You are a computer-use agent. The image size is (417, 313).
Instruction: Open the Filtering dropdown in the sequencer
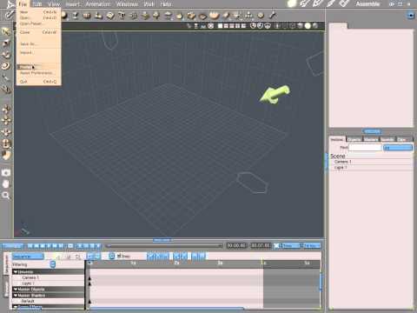click(53, 264)
